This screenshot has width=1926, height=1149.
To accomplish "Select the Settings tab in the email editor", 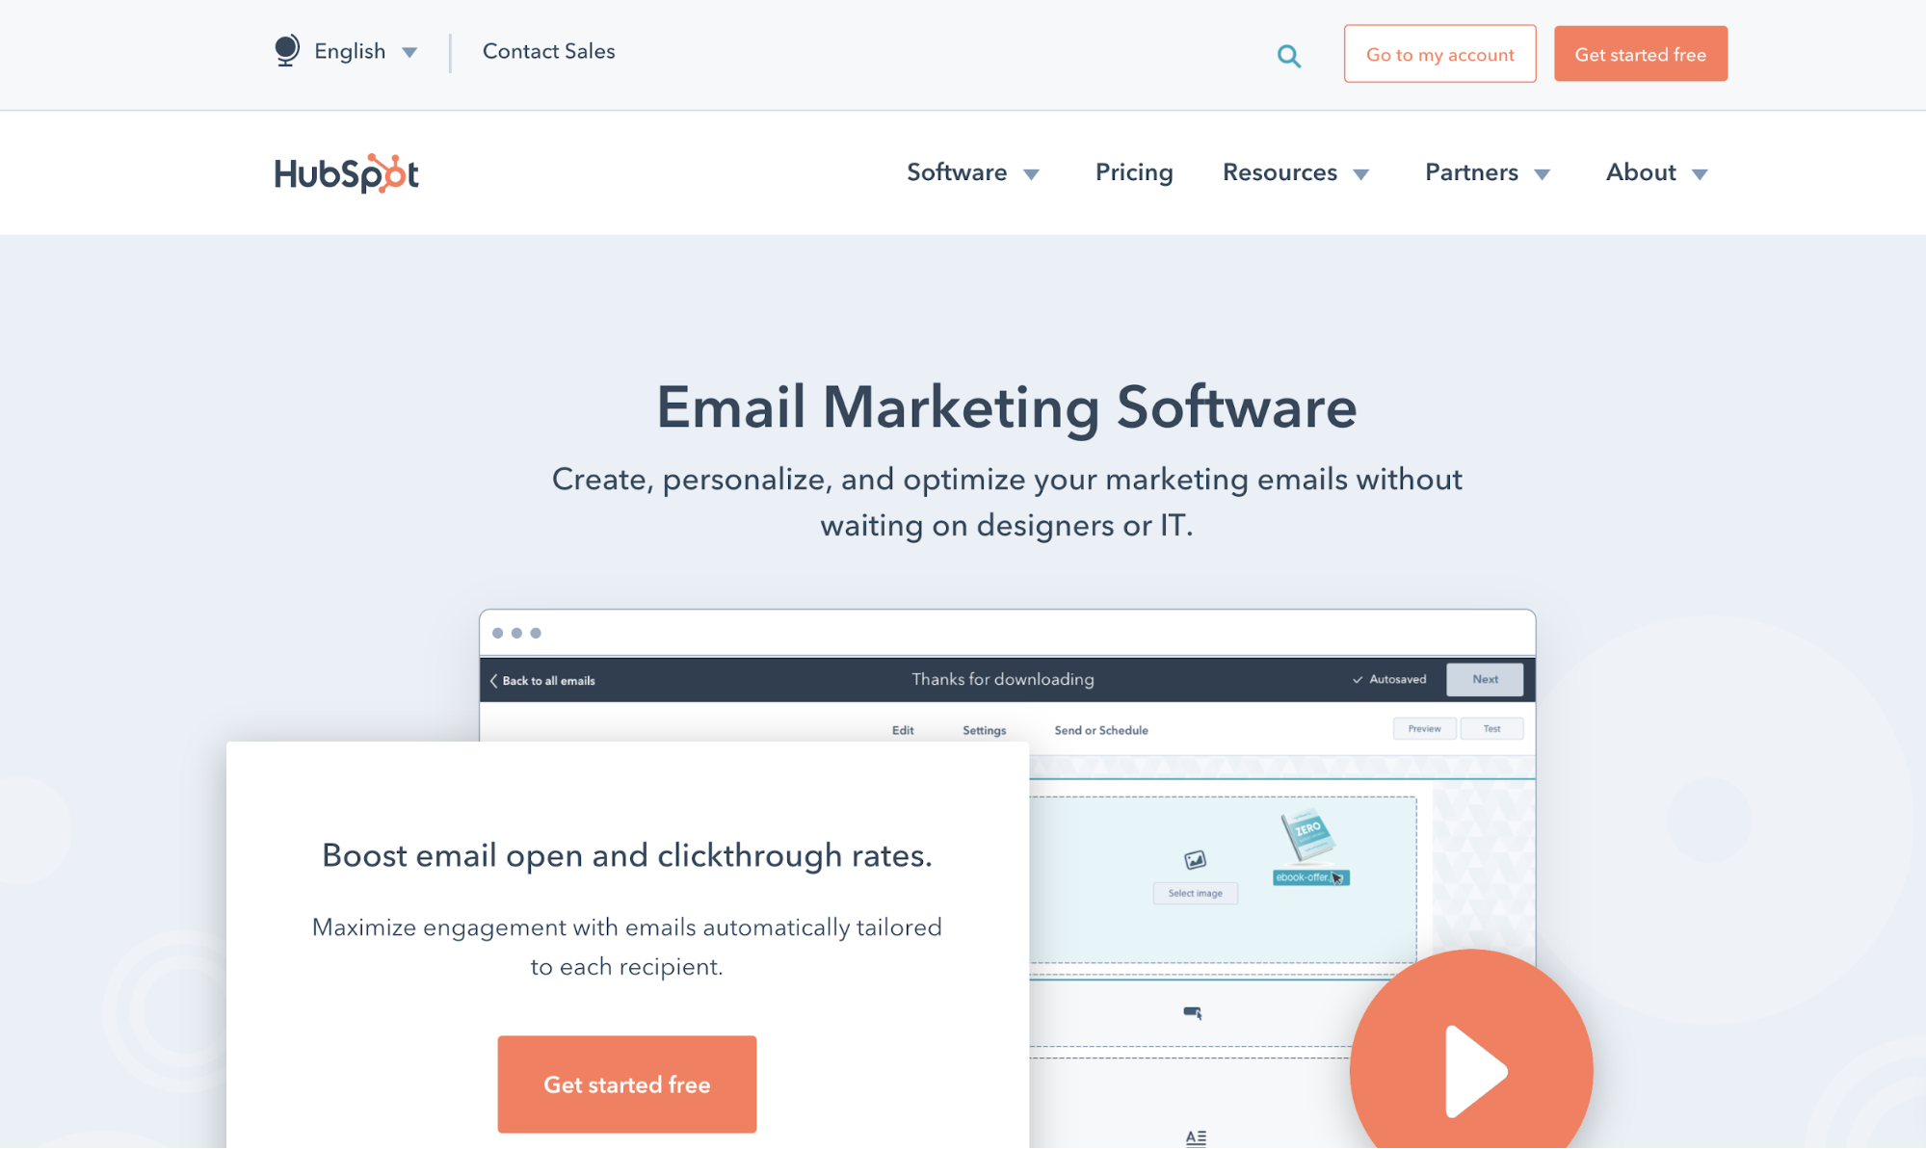I will click(985, 729).
